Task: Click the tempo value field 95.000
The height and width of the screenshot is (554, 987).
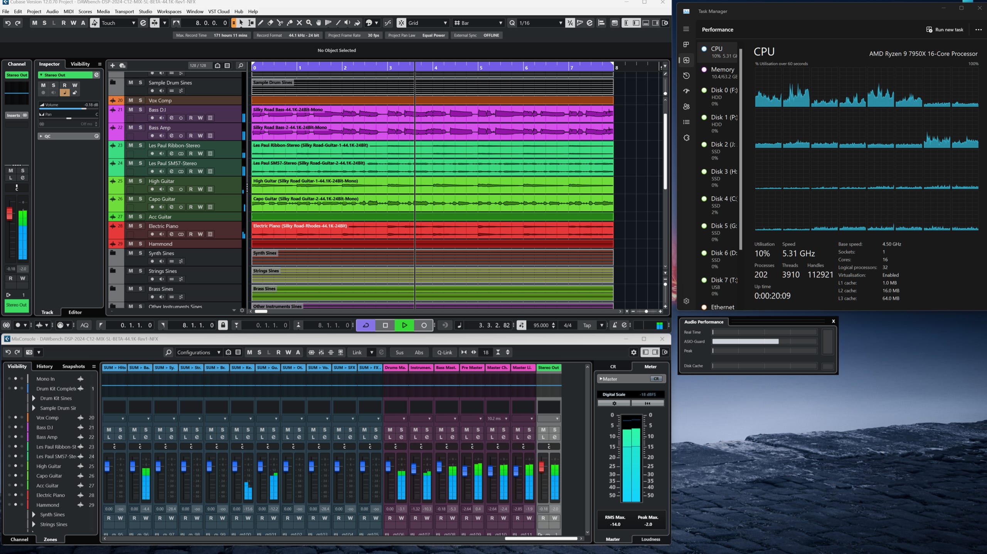Action: tap(541, 325)
